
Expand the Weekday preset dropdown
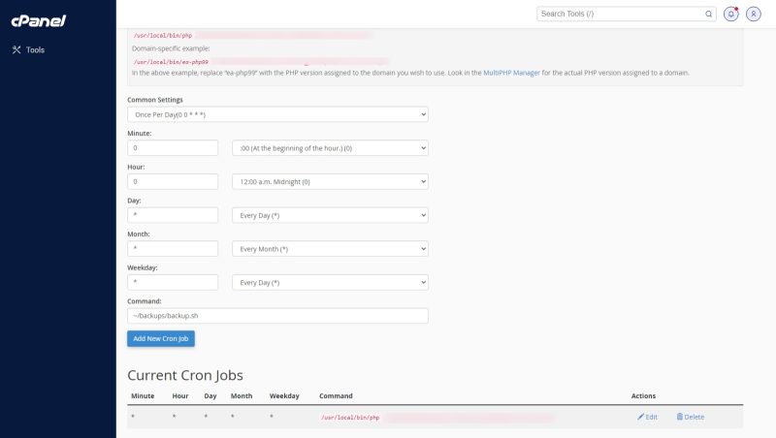330,282
